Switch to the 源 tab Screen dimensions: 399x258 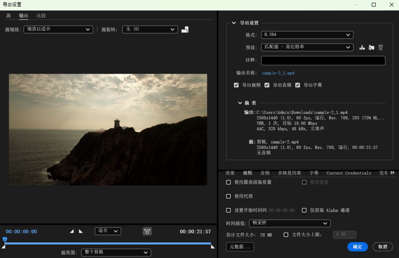click(8, 16)
